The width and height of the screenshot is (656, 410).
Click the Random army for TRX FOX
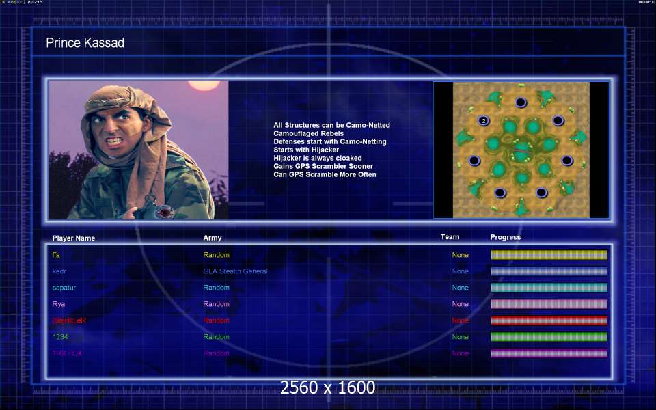tap(217, 353)
